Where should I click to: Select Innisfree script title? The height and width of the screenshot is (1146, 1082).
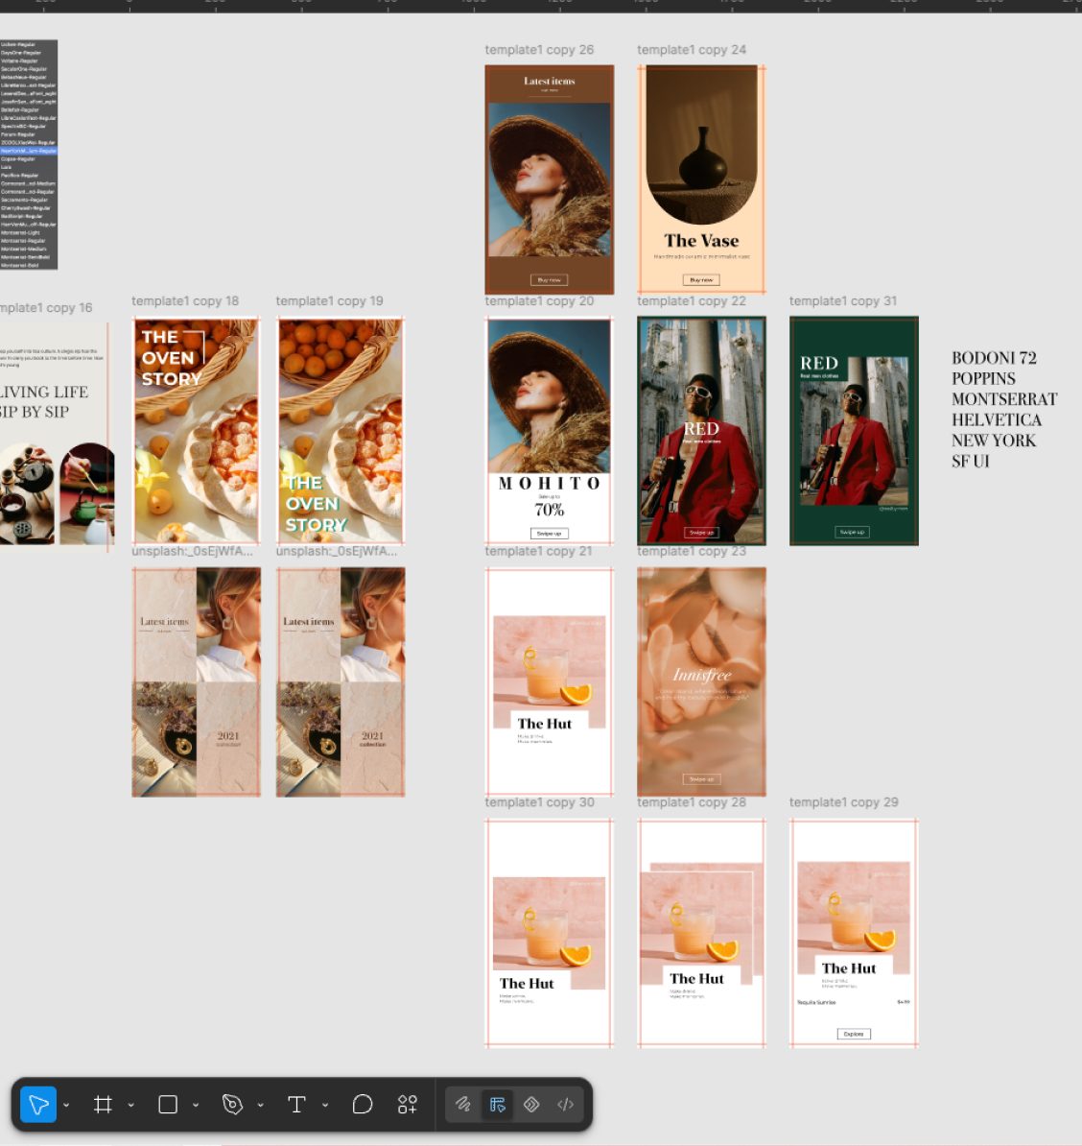point(702,675)
